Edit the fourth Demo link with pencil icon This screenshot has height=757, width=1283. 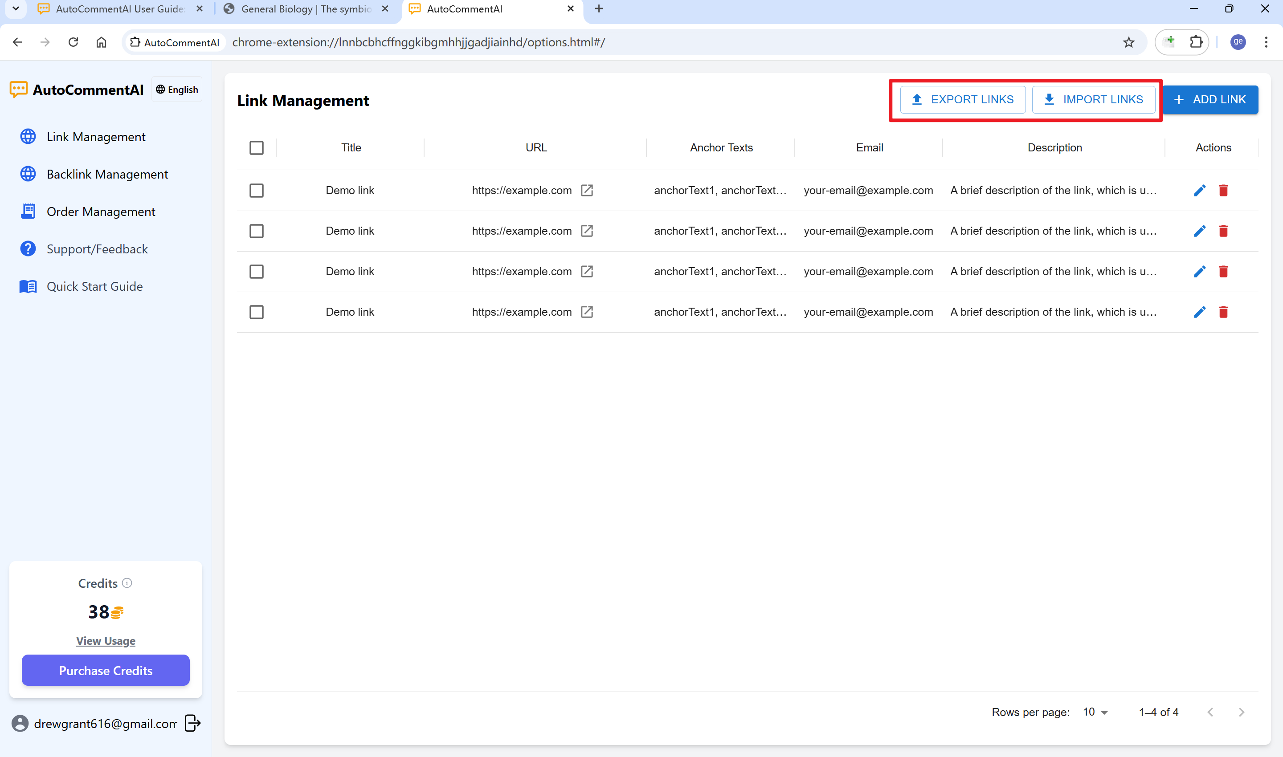[1199, 312]
